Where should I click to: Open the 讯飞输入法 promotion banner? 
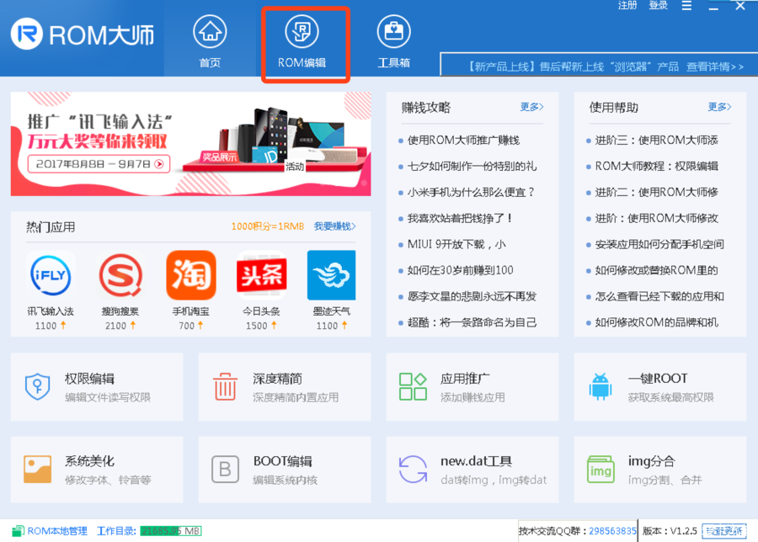(191, 144)
